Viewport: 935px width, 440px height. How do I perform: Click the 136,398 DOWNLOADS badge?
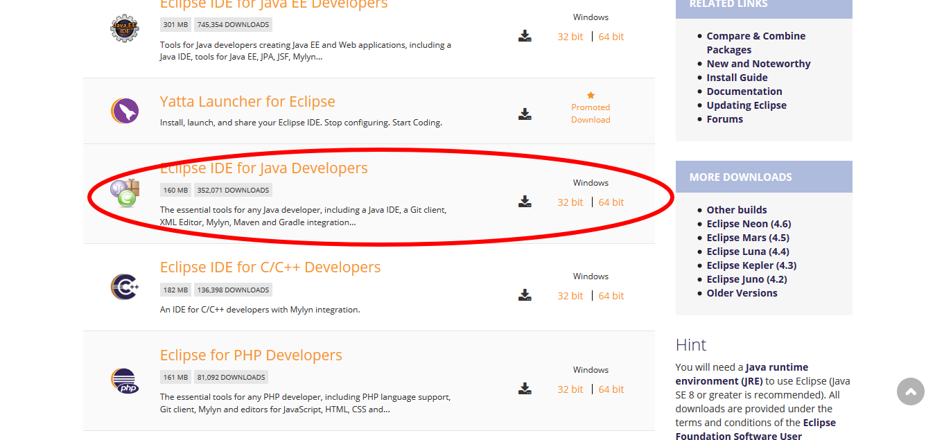233,290
